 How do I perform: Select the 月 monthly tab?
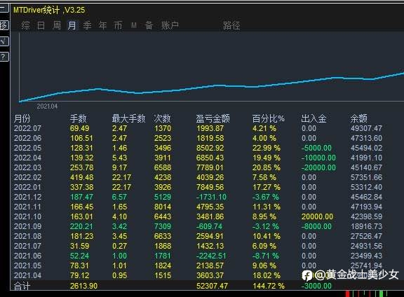pyautogui.click(x=72, y=25)
